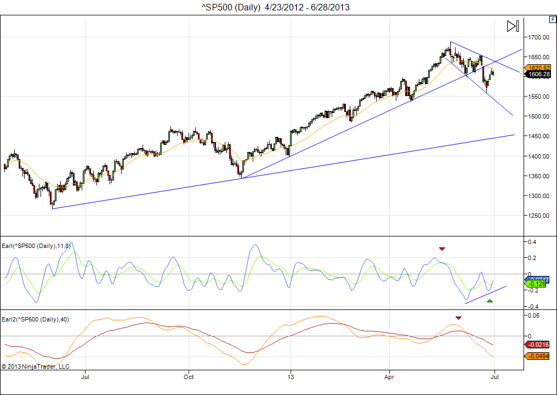Viewport: 557px width, 395px height.
Task: Click the 1250.00 price axis label
Action: (x=539, y=216)
